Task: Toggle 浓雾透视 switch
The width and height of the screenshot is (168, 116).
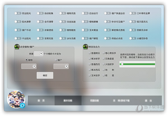Action: click(40, 30)
